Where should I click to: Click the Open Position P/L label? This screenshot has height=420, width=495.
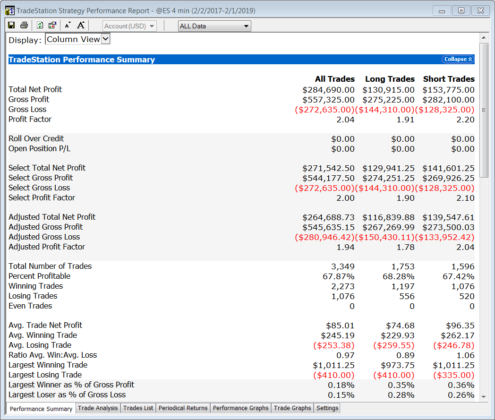tap(40, 149)
